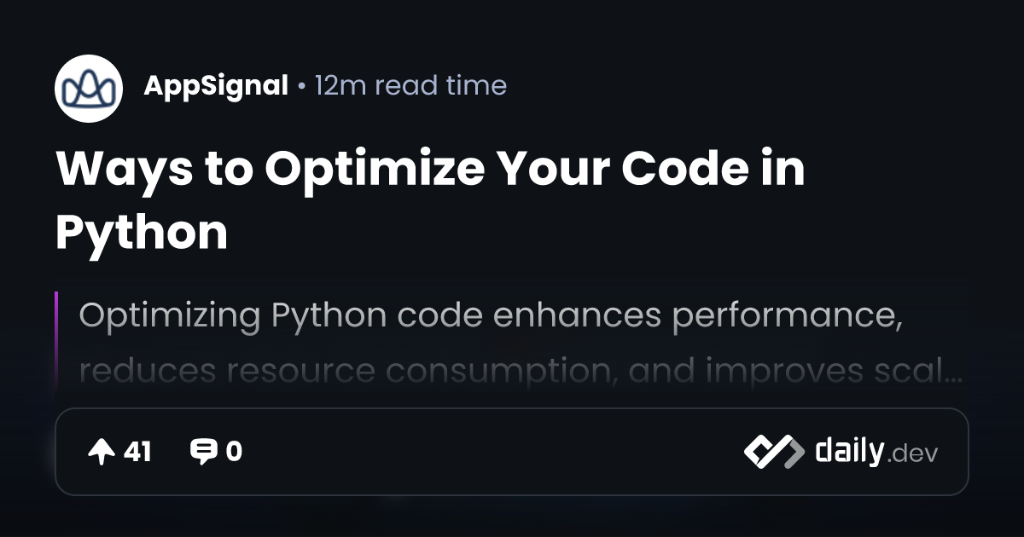This screenshot has width=1024, height=537.
Task: Open the daily.dev wordmark text
Action: pos(848,452)
